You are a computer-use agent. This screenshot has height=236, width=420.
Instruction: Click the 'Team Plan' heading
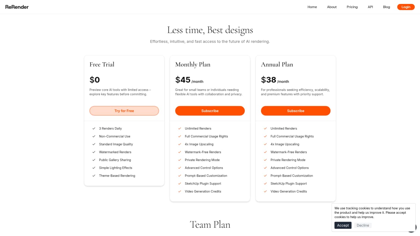[210, 225]
